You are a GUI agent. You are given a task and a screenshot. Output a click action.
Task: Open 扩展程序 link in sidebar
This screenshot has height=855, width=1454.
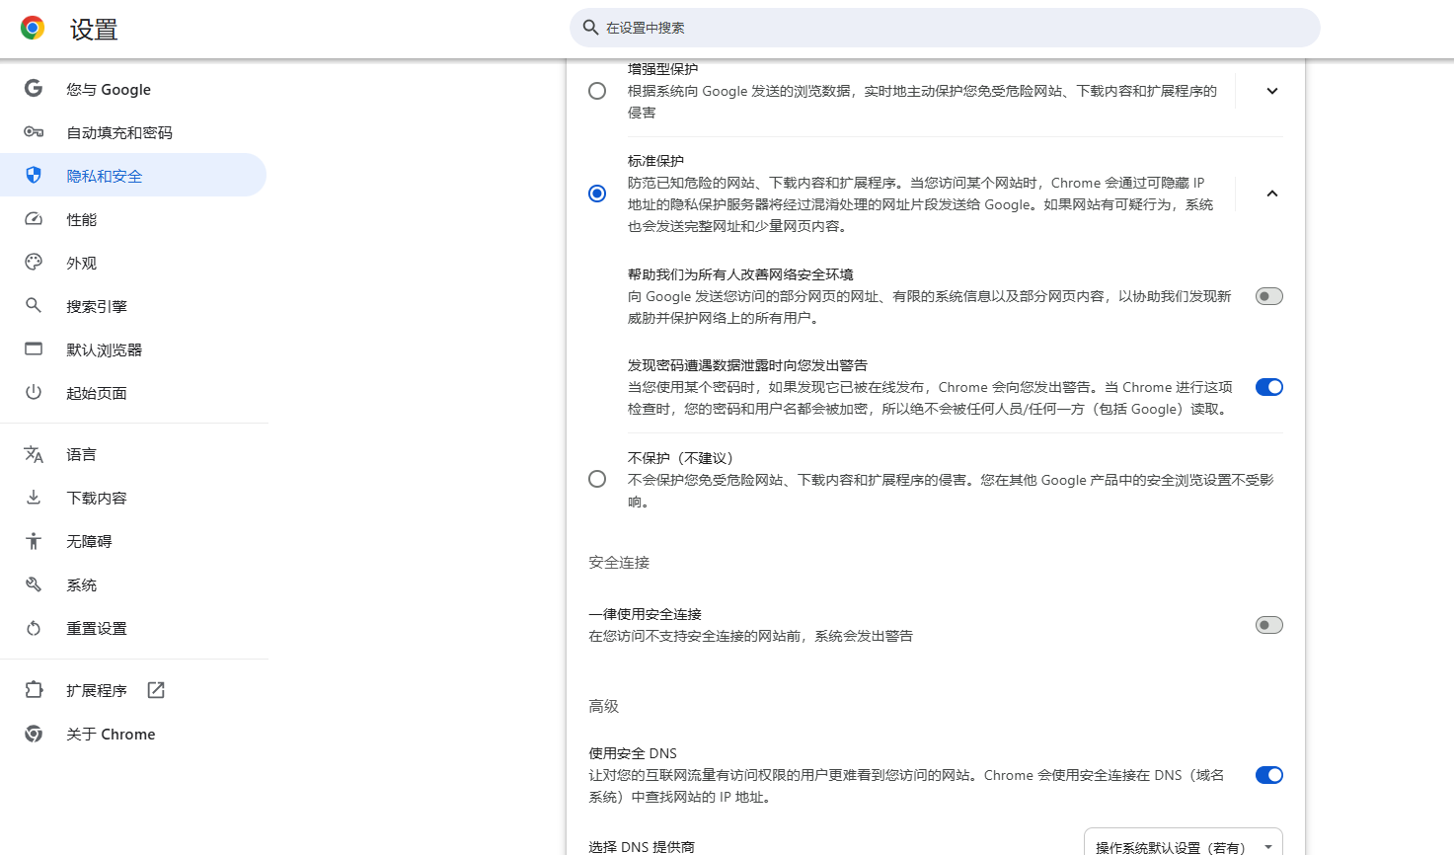[x=133, y=690]
